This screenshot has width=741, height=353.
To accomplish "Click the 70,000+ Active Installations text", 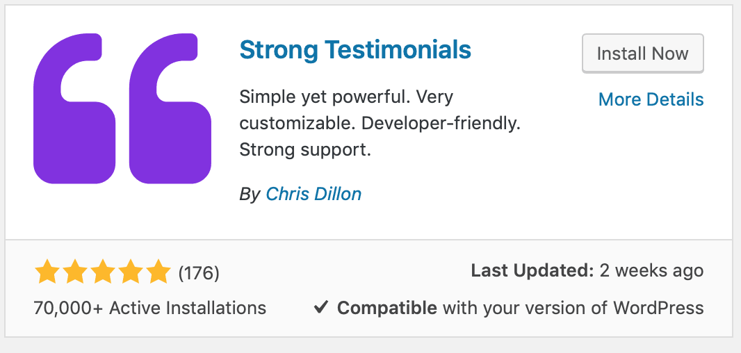I will click(150, 308).
